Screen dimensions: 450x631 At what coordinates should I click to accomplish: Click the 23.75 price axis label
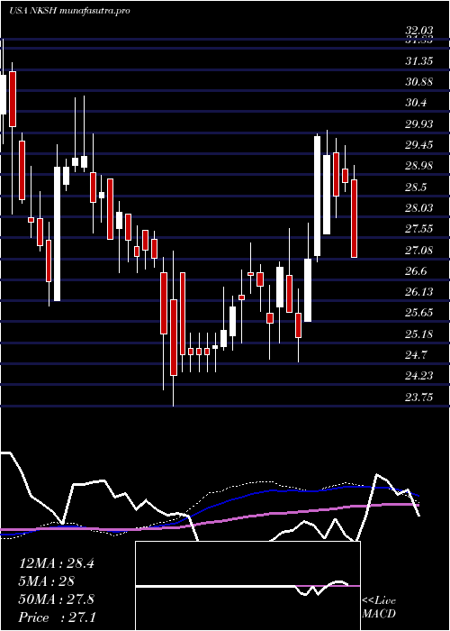(418, 398)
